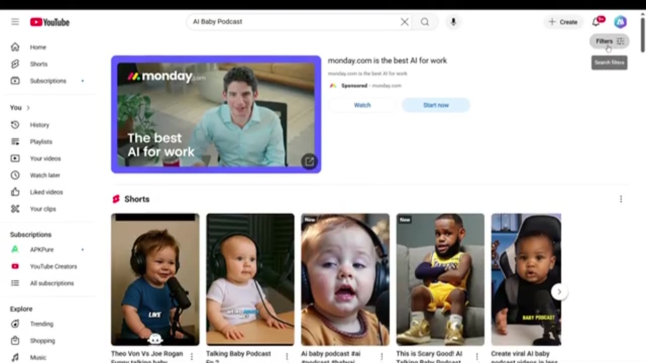Image resolution: width=646 pixels, height=363 pixels.
Task: Open the account avatar menu
Action: (x=620, y=22)
